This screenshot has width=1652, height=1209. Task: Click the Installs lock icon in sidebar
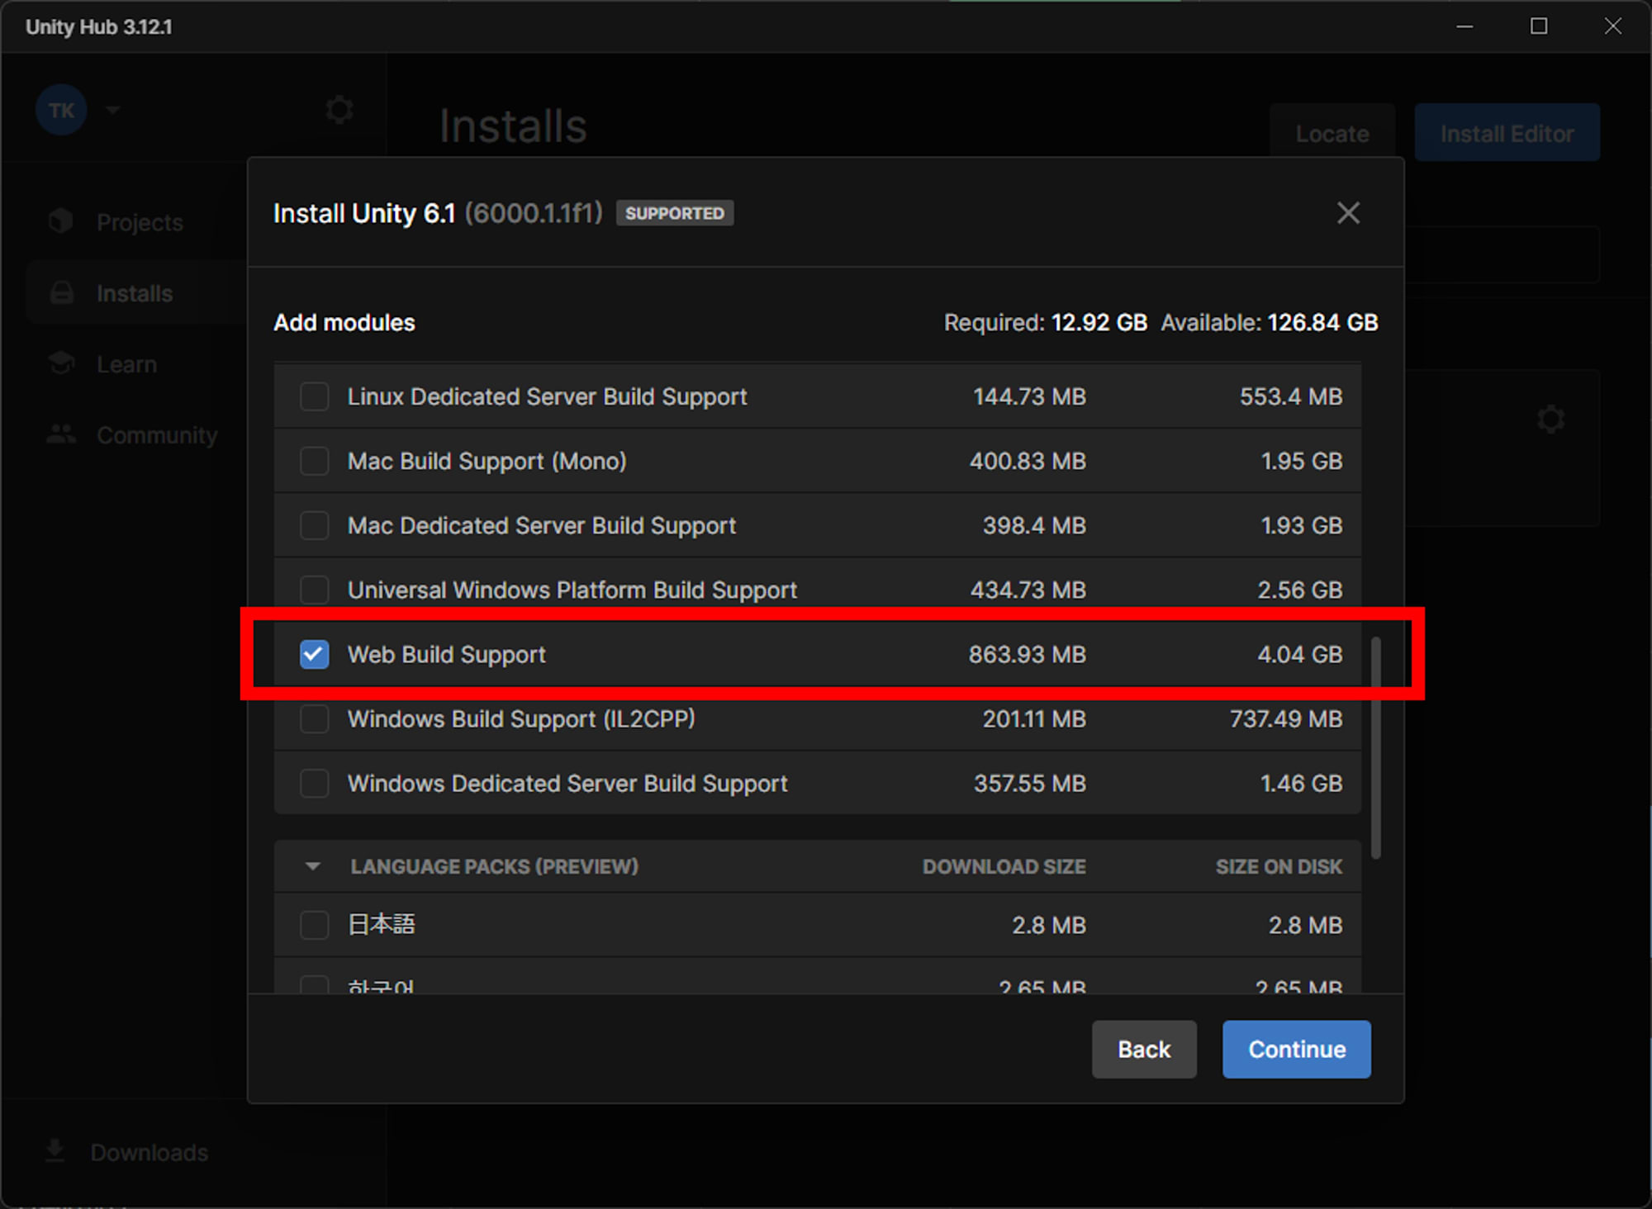click(x=62, y=293)
